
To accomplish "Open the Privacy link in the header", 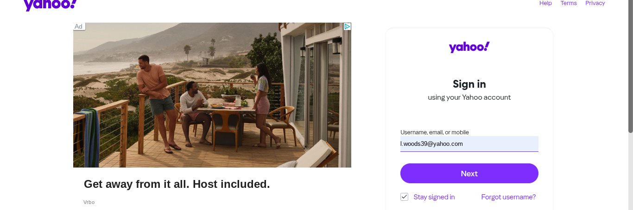I will pos(595,3).
